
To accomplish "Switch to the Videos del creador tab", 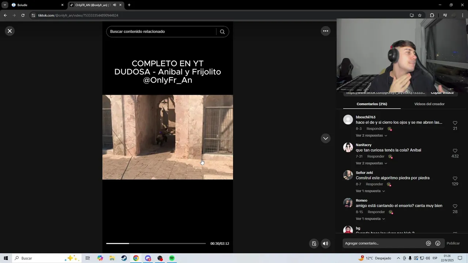I will point(429,104).
